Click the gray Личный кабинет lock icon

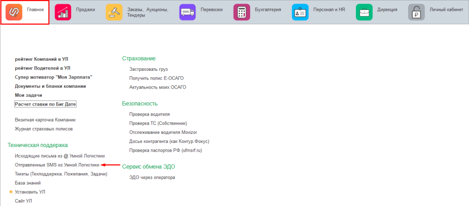point(416,12)
